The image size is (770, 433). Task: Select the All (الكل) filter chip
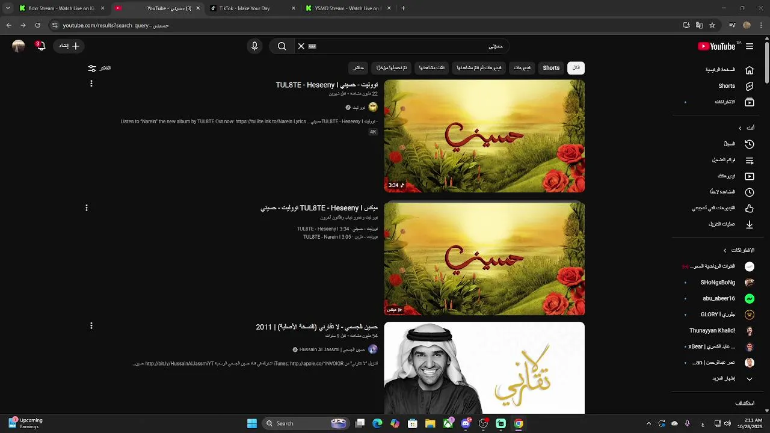pos(576,68)
